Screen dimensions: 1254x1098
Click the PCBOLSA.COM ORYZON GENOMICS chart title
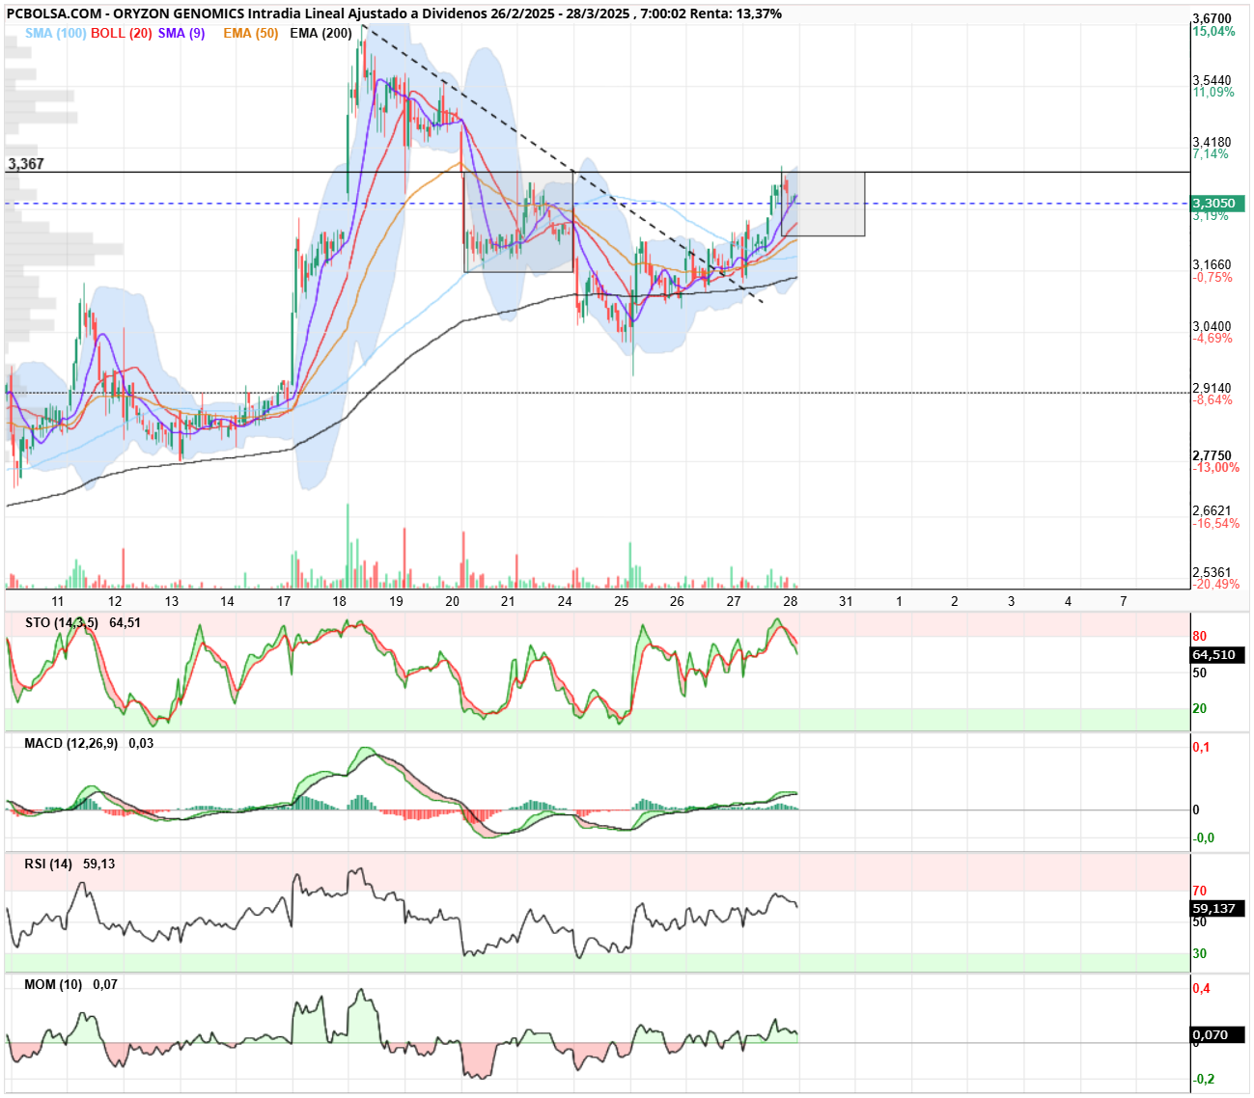click(x=394, y=14)
